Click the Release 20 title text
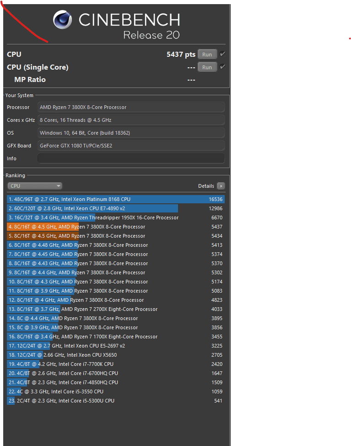Screen dimensions: 351x446 tap(151, 35)
